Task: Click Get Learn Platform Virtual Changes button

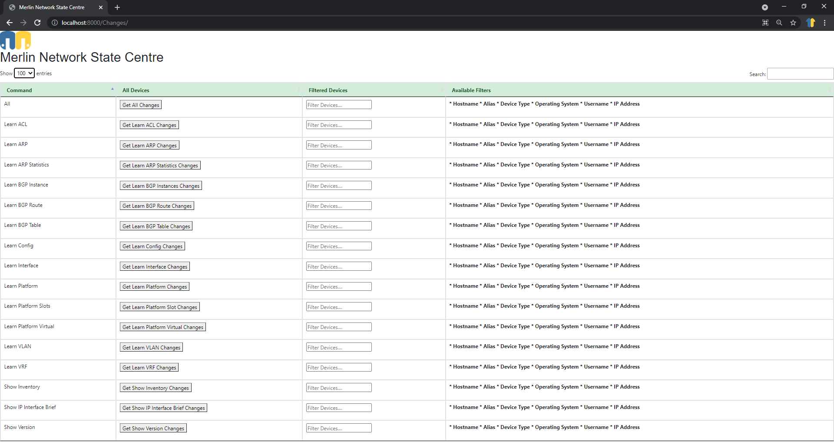Action: click(x=163, y=327)
